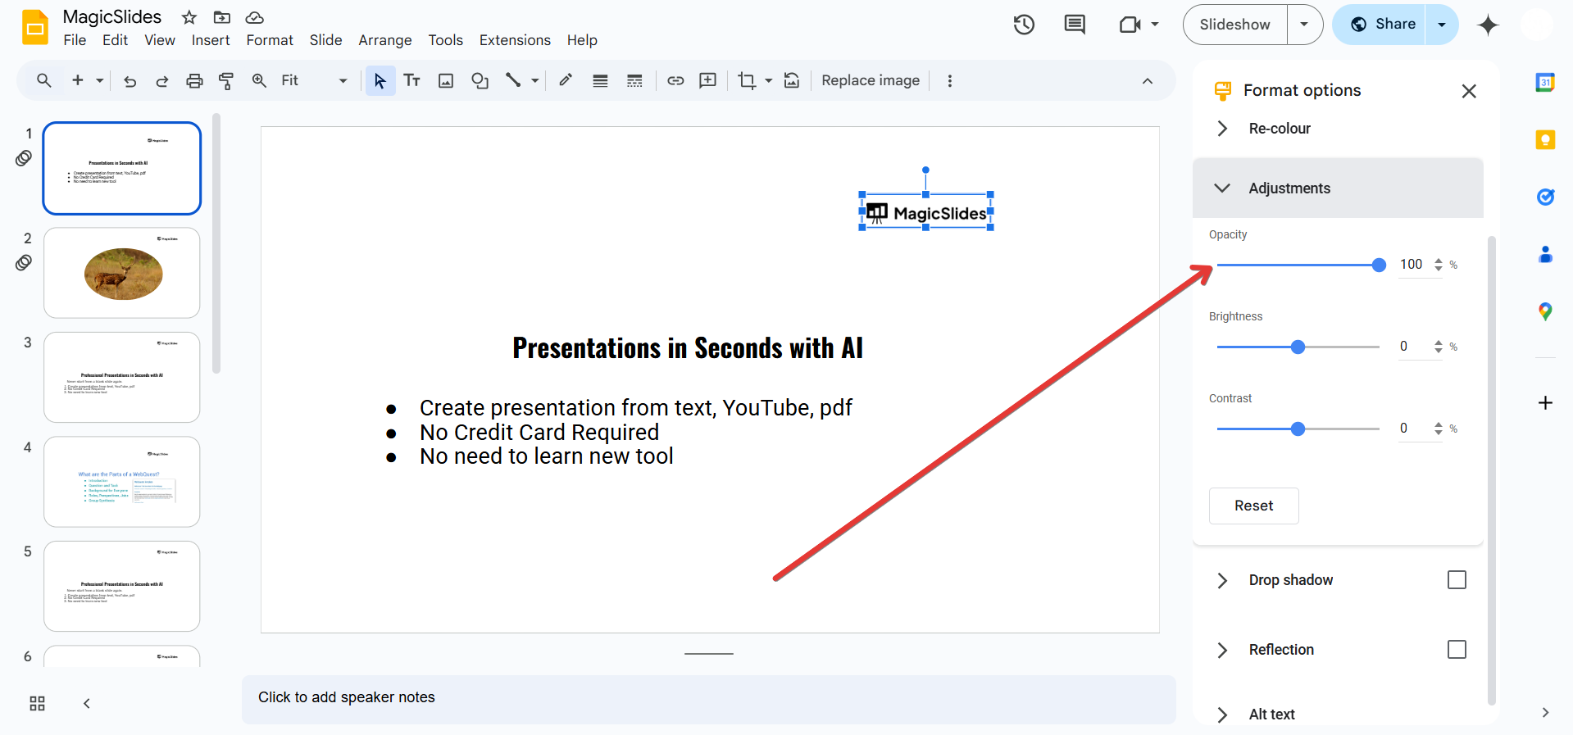Select the crop image tool

[746, 80]
